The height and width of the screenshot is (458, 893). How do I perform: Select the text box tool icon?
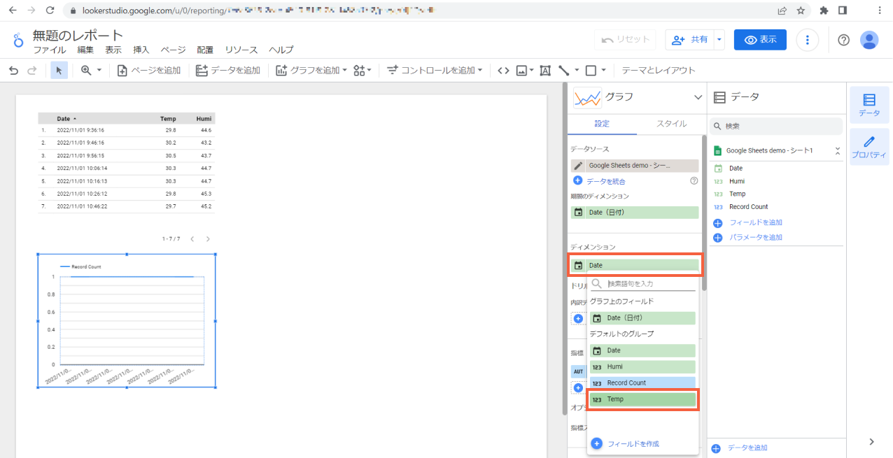545,70
